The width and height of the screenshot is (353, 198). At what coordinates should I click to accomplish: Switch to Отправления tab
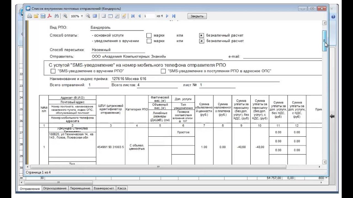click(30, 188)
